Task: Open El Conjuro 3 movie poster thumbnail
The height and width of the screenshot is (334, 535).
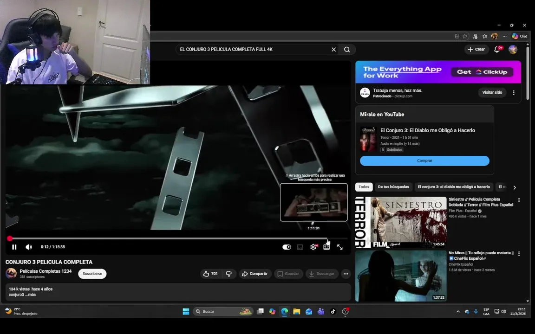Action: coord(368,139)
